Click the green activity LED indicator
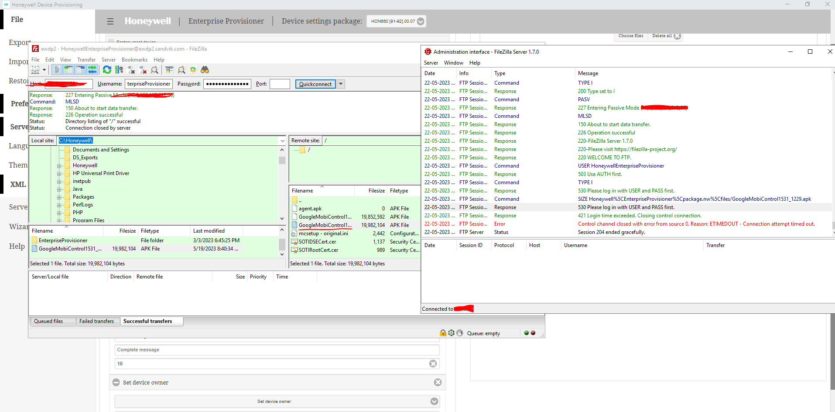 pos(527,333)
